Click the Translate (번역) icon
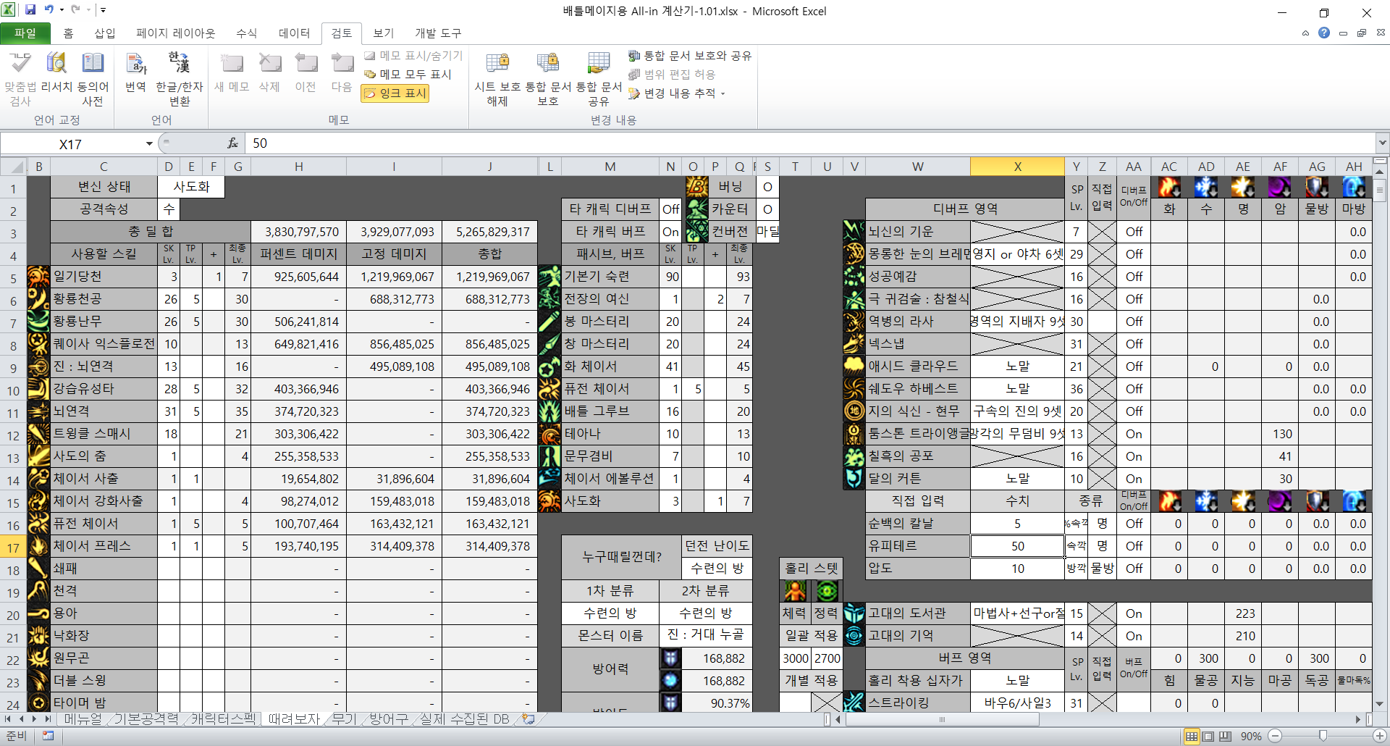 tap(136, 64)
